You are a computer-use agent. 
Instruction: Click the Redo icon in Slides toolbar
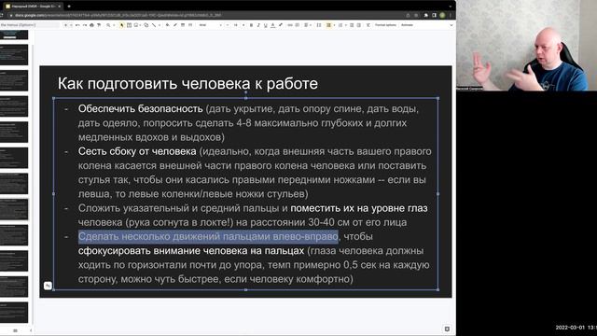coord(85,25)
